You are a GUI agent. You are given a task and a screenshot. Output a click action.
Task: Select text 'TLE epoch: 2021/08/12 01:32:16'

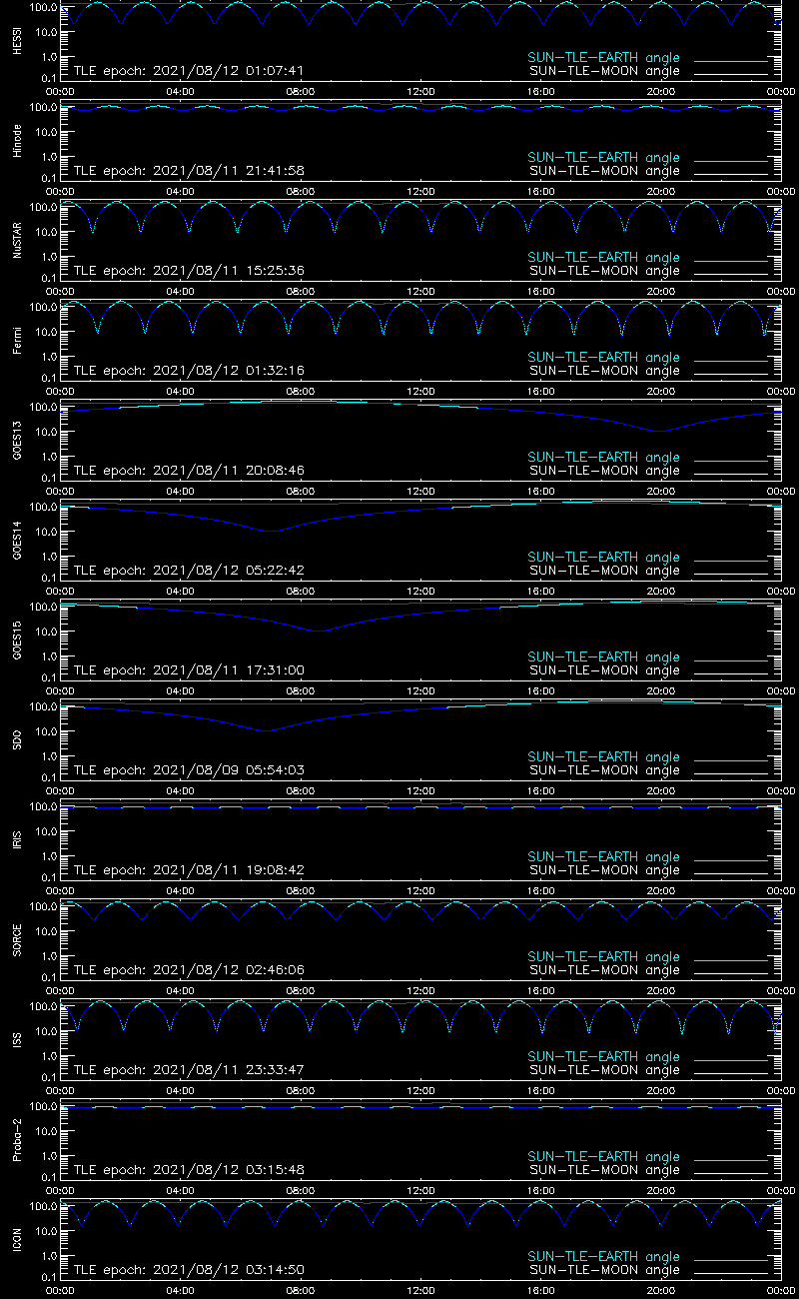point(189,371)
